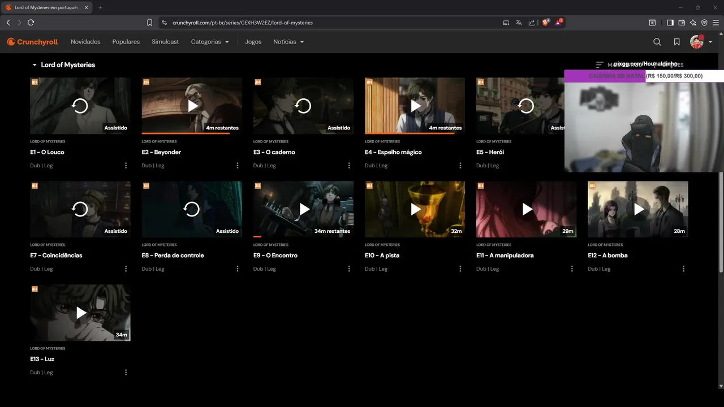This screenshot has width=724, height=407.
Task: Click the sort episodes icon
Action: (600, 65)
